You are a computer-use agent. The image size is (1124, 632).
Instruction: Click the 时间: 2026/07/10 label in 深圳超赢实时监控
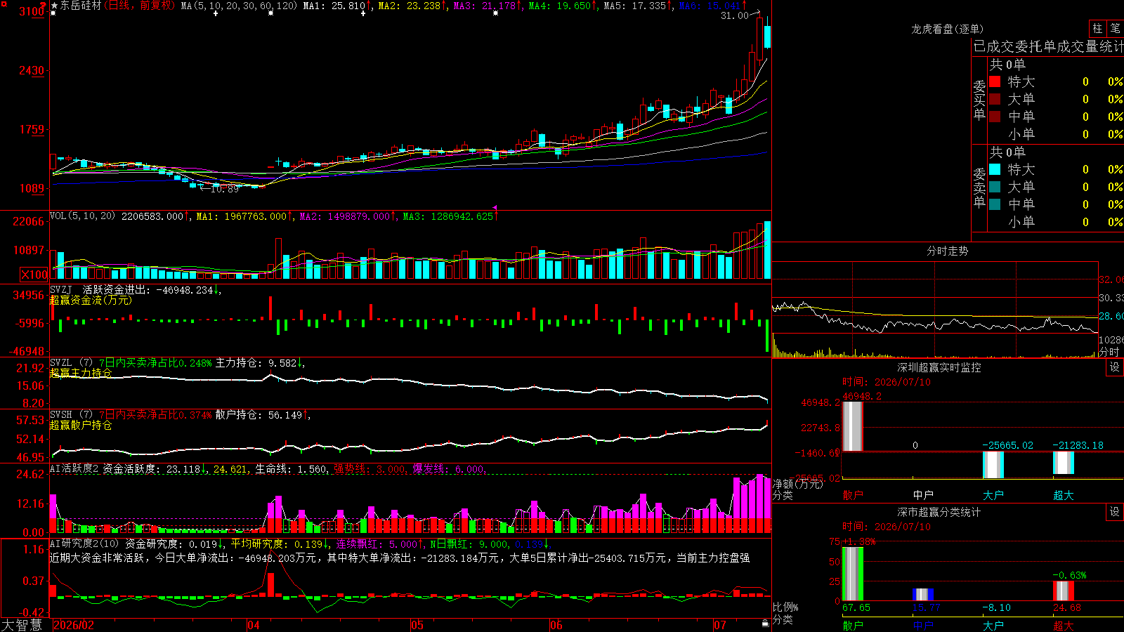887,382
